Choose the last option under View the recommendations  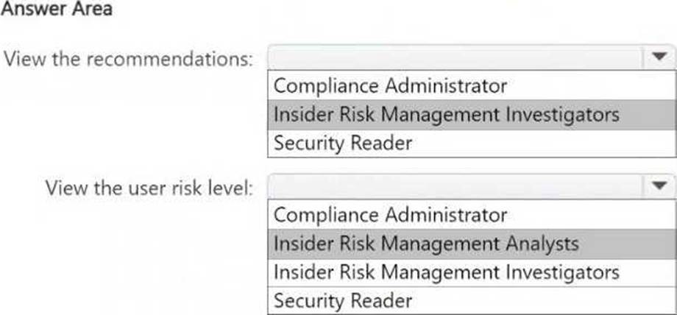[x=343, y=143]
